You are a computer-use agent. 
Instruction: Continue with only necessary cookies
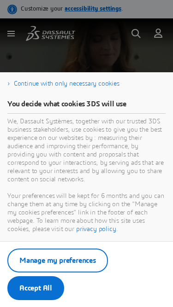66,84
